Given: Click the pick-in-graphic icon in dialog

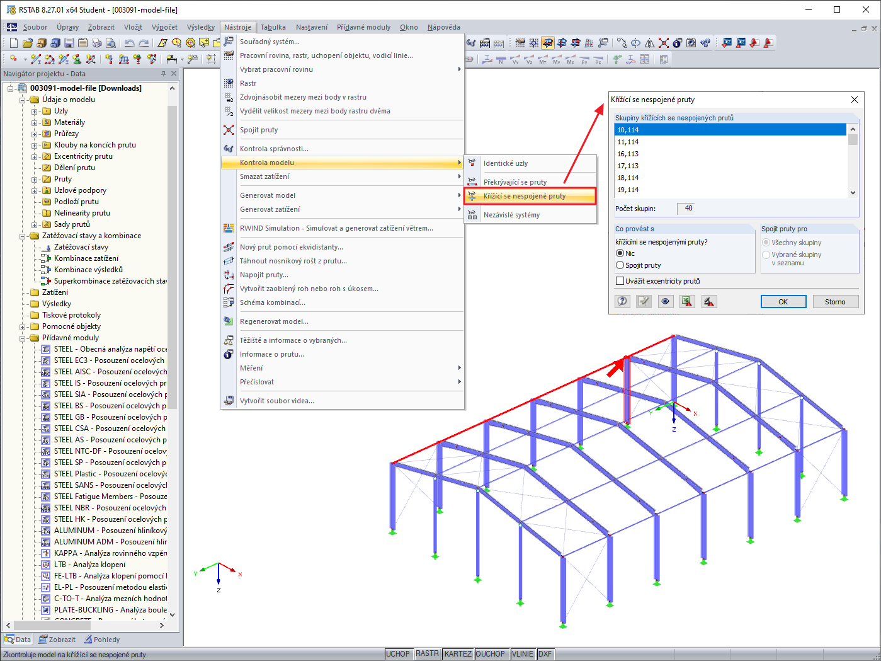Looking at the screenshot, I should tap(709, 301).
